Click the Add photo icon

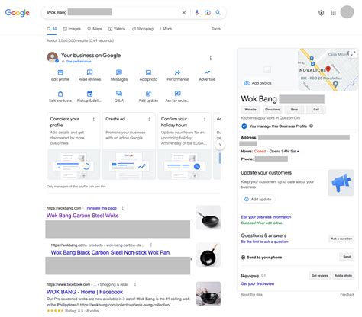click(148, 72)
